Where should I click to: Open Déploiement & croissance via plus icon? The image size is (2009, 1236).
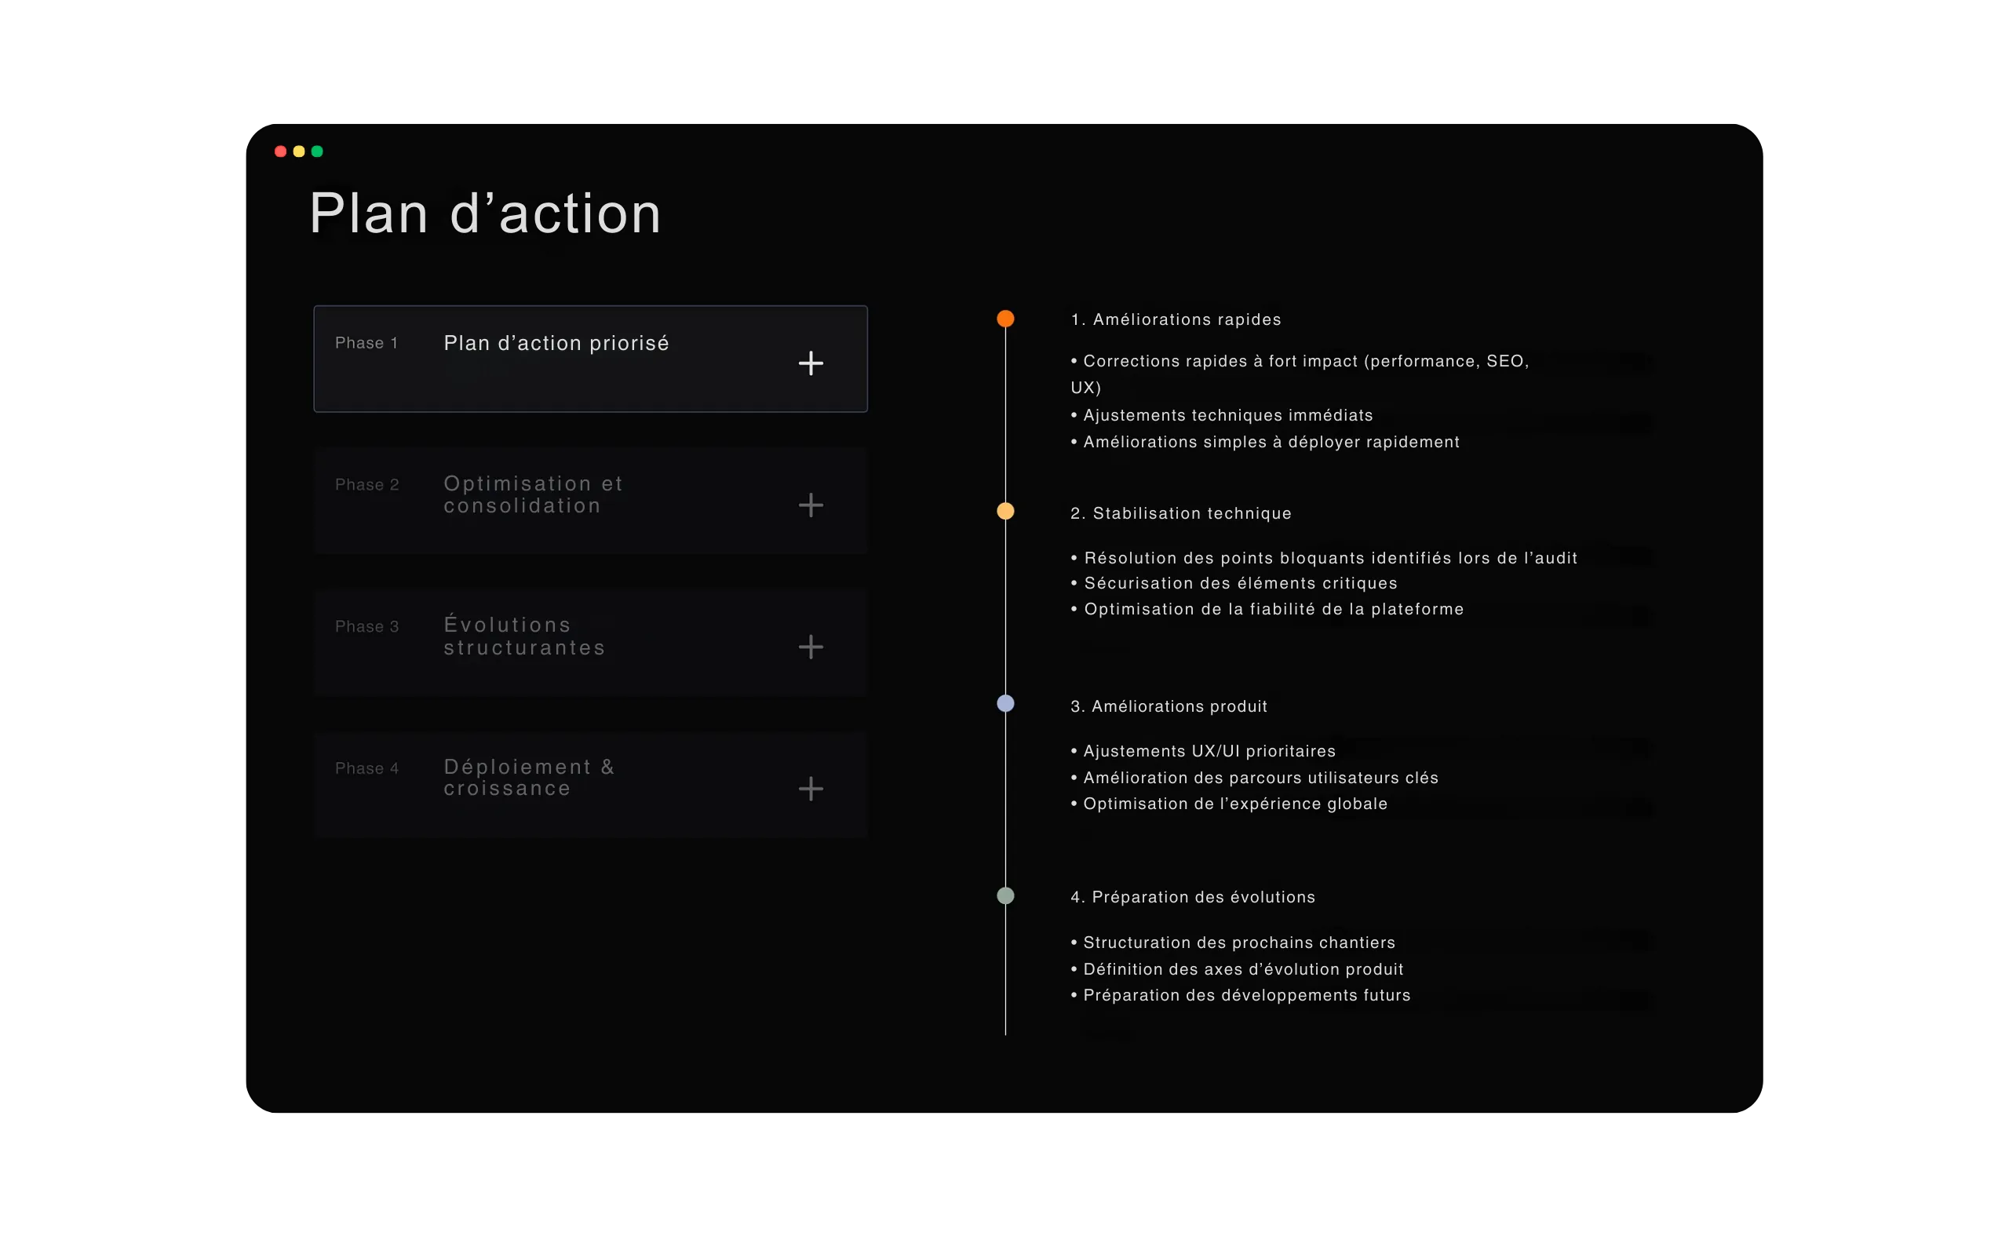(x=810, y=789)
